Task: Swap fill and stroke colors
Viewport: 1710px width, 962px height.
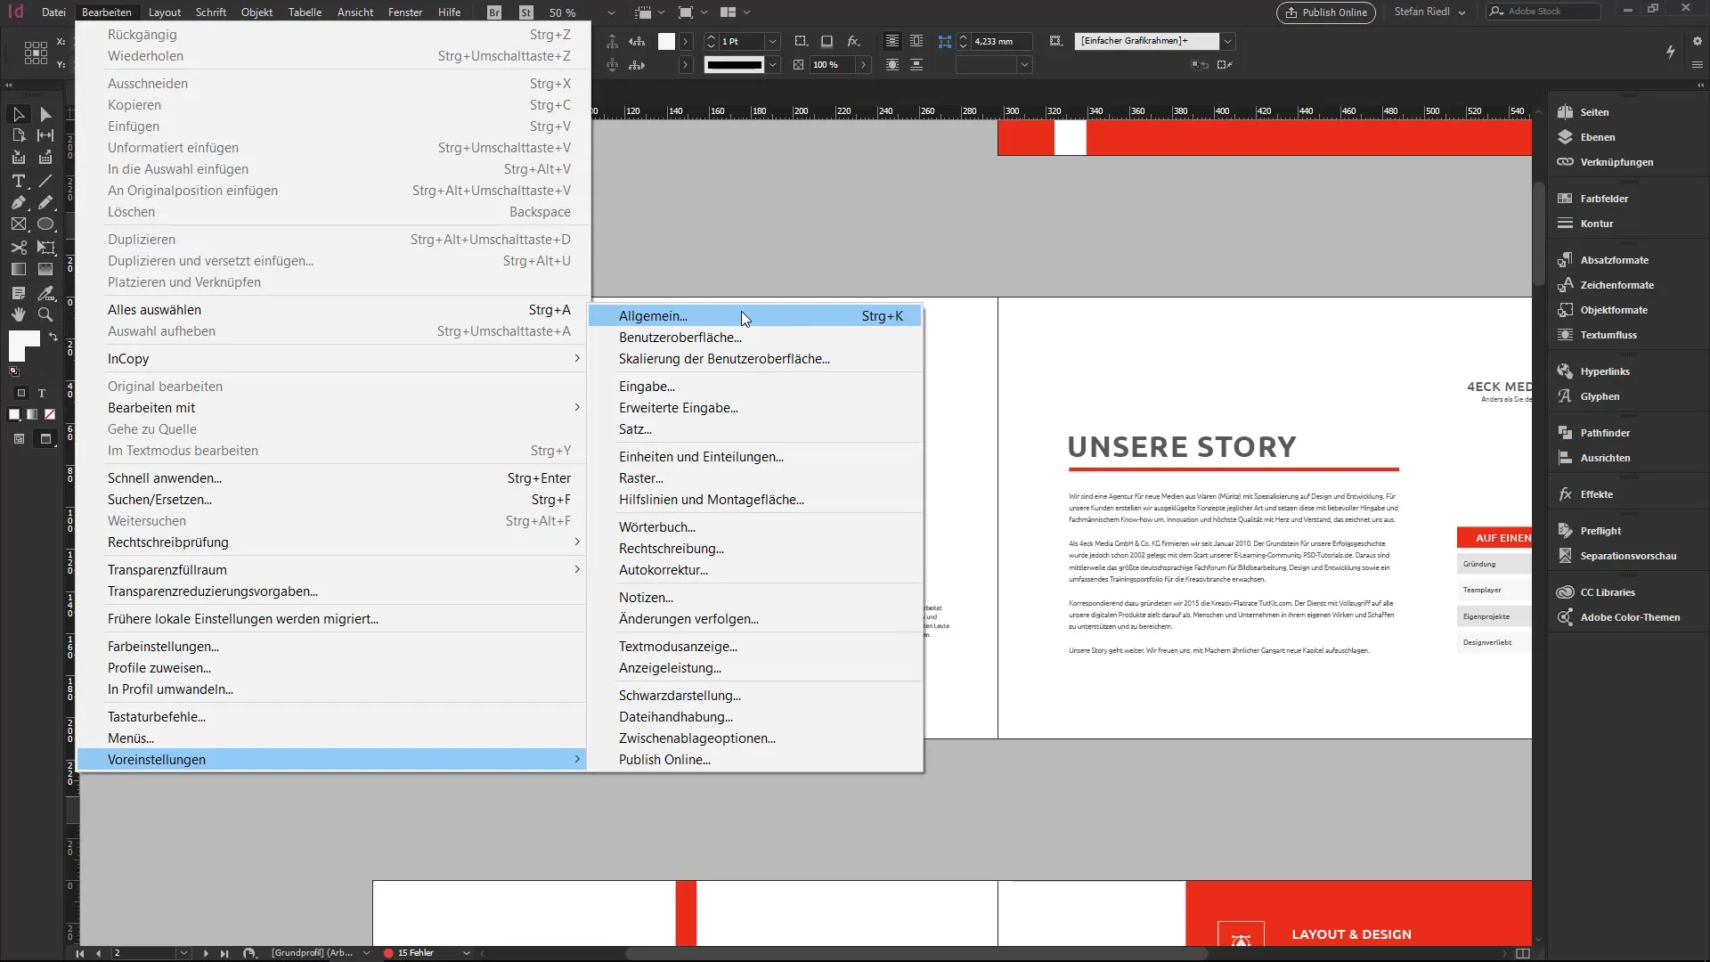Action: click(x=53, y=337)
